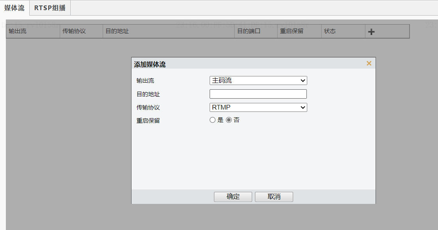Click the 重启保留 column header
This screenshot has height=230, width=438.
click(x=290, y=31)
